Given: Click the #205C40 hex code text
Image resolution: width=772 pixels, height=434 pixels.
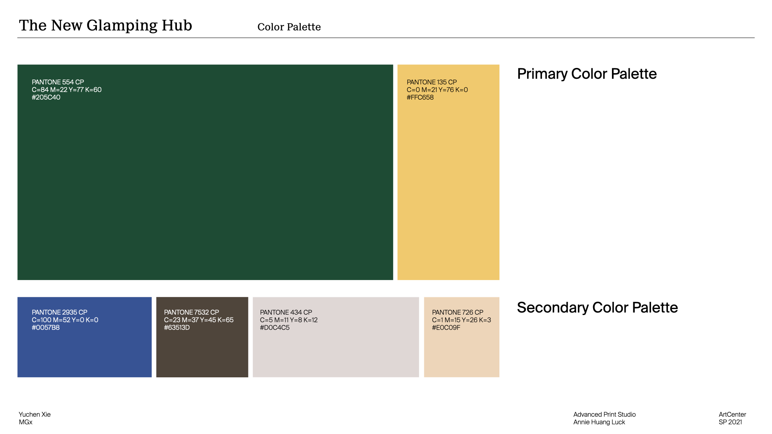Looking at the screenshot, I should click(46, 97).
